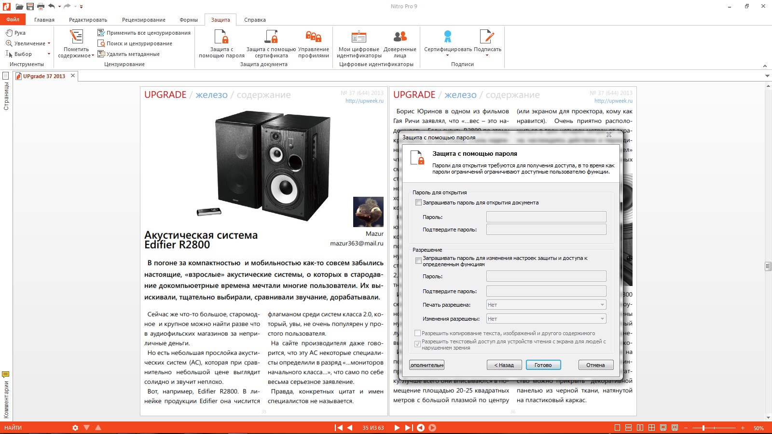Go to the first page
Image resolution: width=772 pixels, height=434 pixels.
click(x=339, y=428)
